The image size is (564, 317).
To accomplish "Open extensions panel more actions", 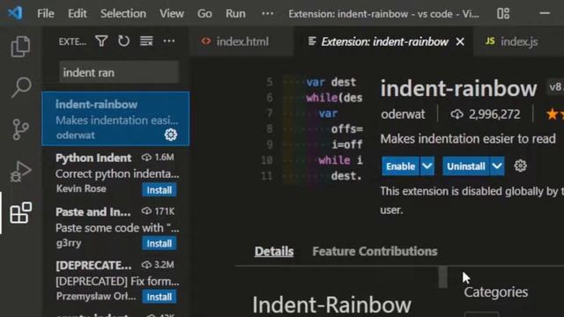I will 169,41.
